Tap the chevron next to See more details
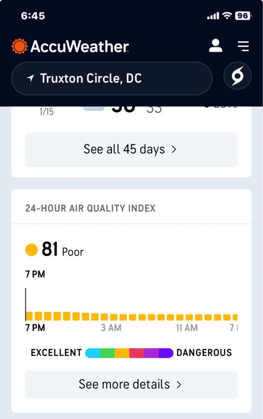 (179, 385)
